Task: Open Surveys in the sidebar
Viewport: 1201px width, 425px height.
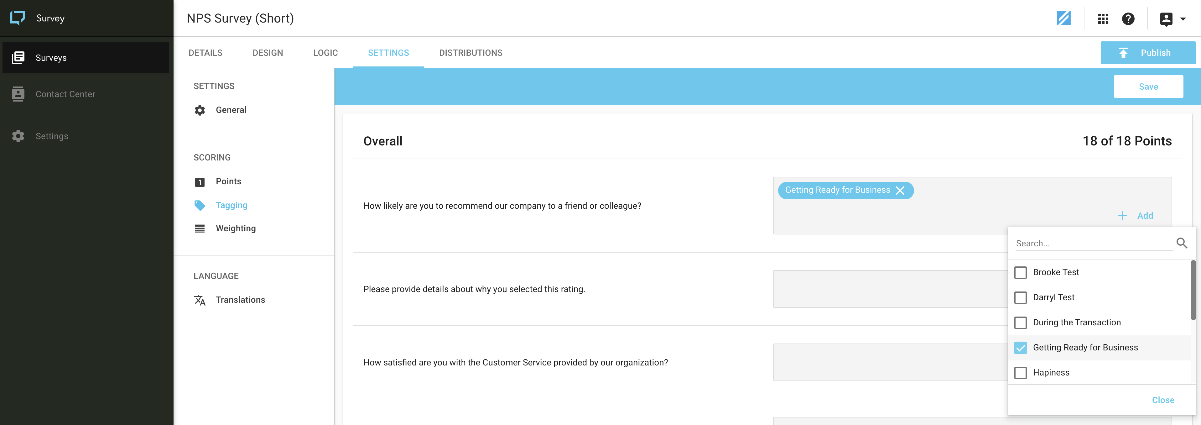Action: click(86, 58)
